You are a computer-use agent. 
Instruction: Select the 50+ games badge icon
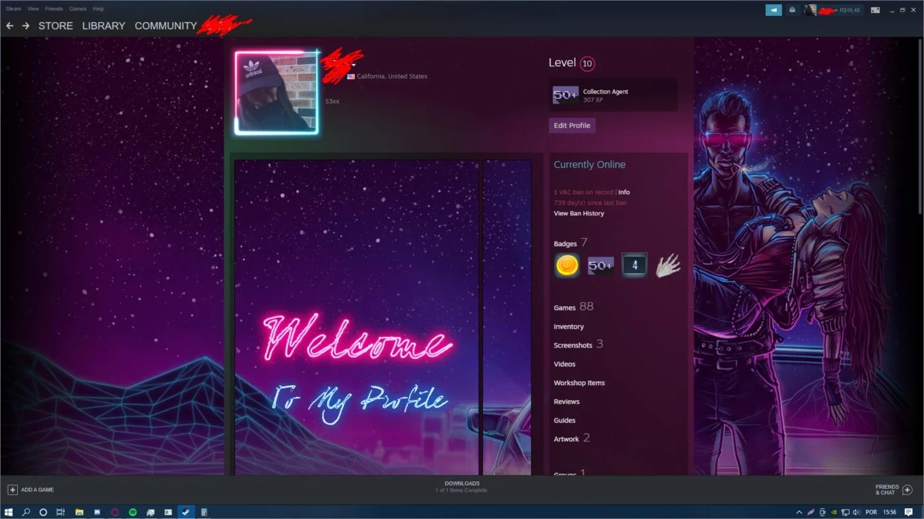tap(601, 266)
